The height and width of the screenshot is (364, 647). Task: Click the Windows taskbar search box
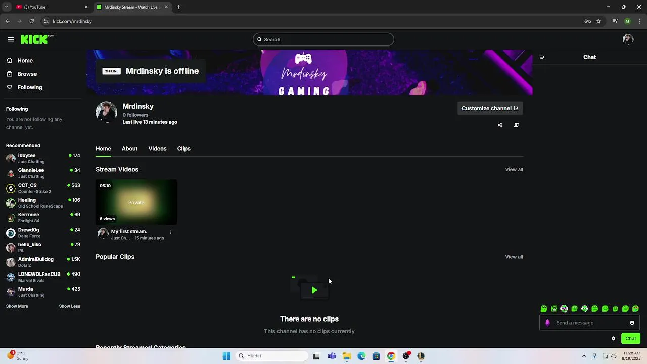(272, 356)
